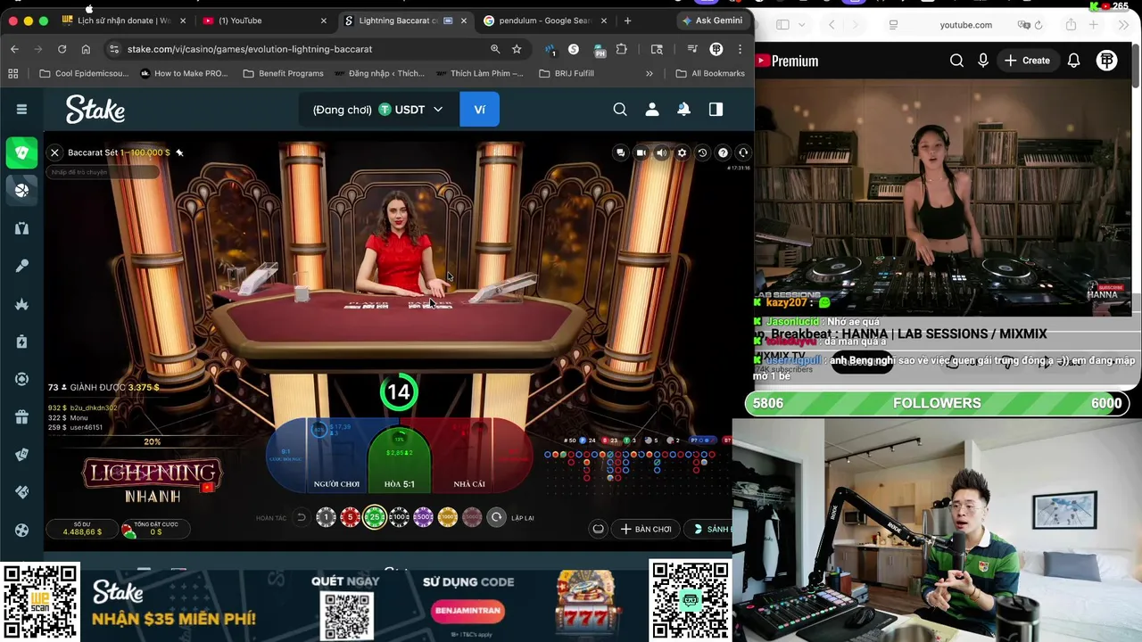Click the chat input field in game

[103, 172]
